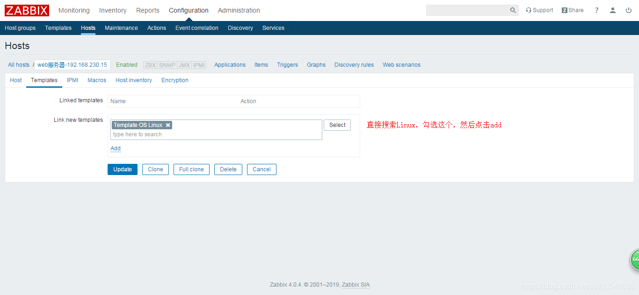Switch to the Host inventory tab
This screenshot has width=639, height=295.
[x=134, y=80]
